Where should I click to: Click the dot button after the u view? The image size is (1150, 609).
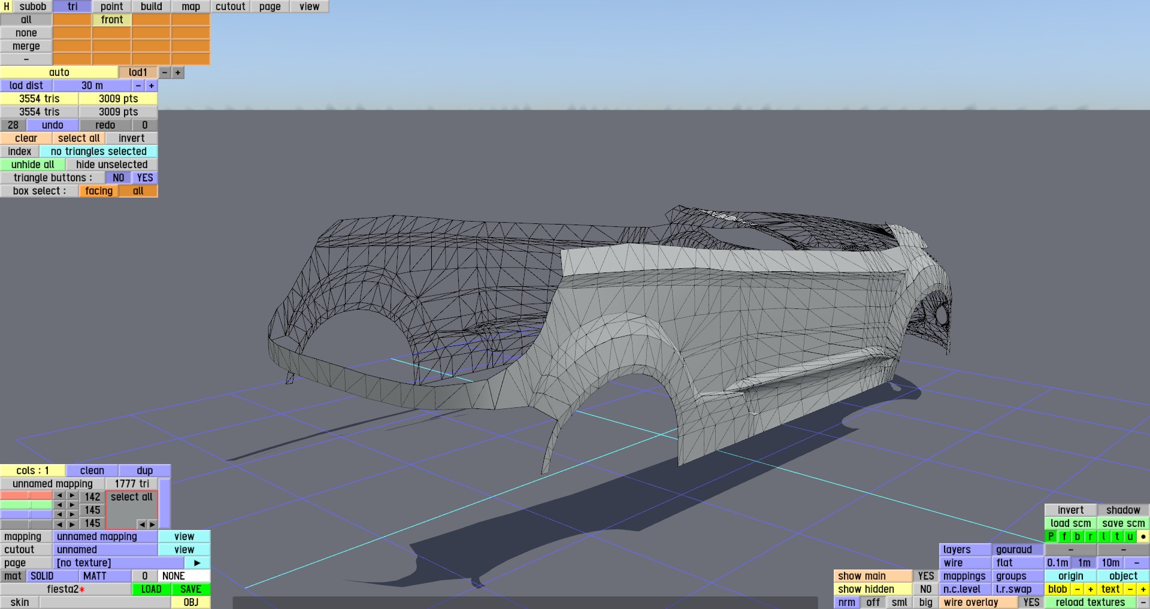pyautogui.click(x=1143, y=537)
